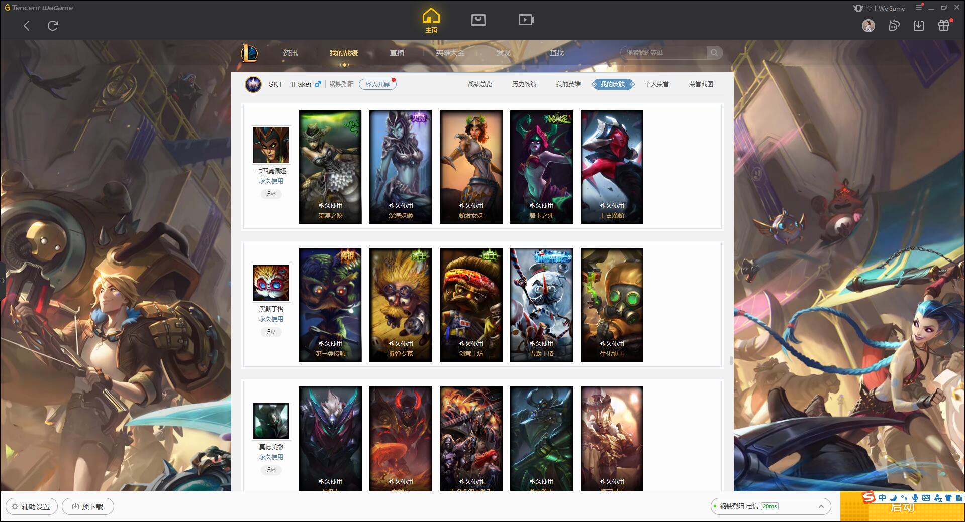Open the 生化博士 skin card
The width and height of the screenshot is (965, 522).
(612, 305)
